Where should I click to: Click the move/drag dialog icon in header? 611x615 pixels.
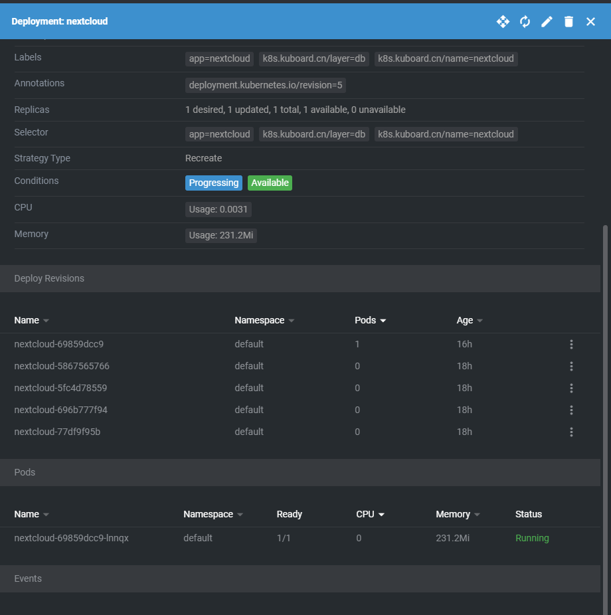coord(503,21)
